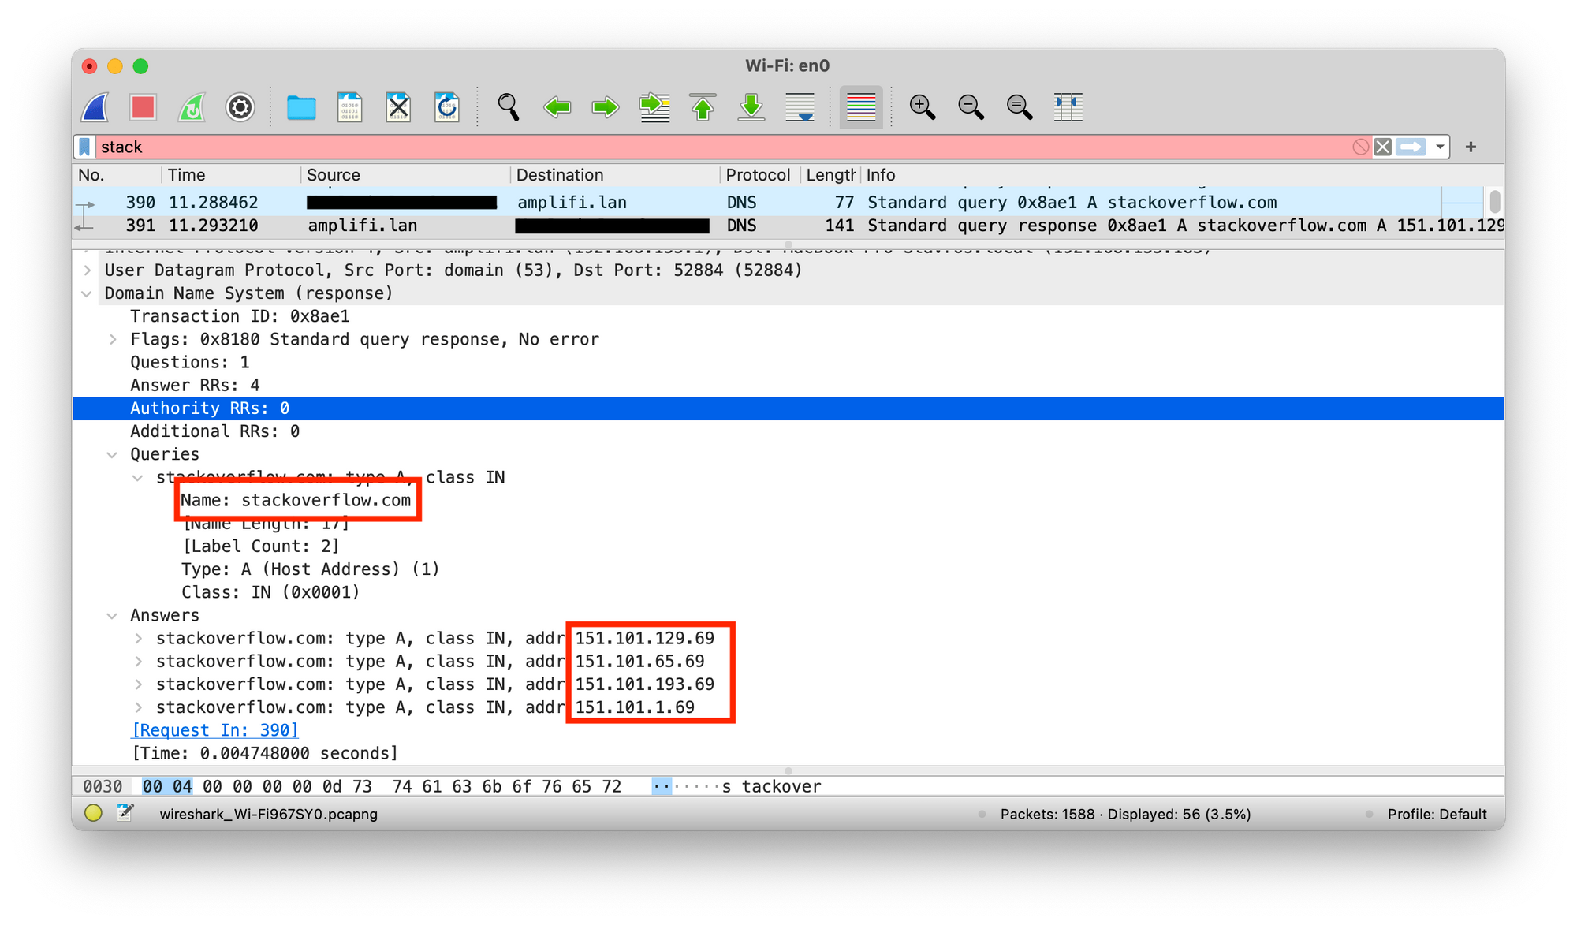Image resolution: width=1577 pixels, height=925 pixels.
Task: Open capture options gear icon
Action: [x=240, y=107]
